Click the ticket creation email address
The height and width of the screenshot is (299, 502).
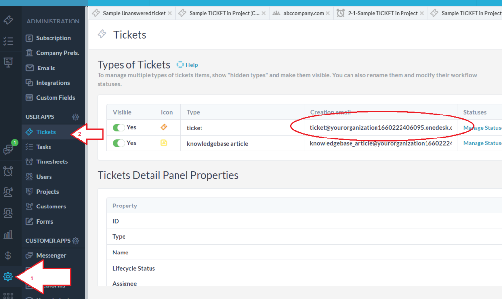pos(380,128)
